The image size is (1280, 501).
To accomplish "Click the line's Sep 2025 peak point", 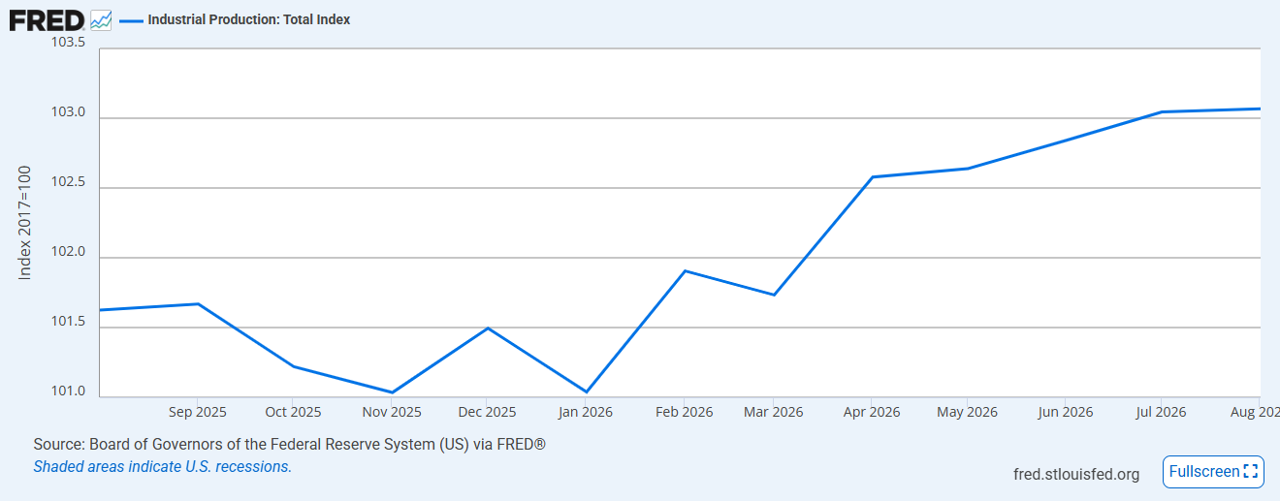I will coord(198,304).
